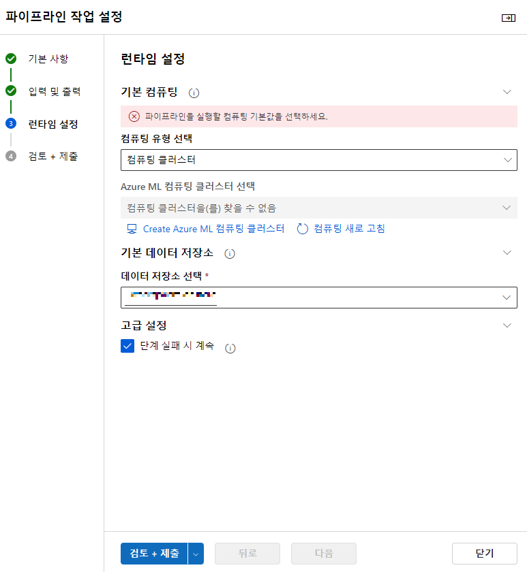Click the 기본 데이터 저장소 section title

tap(167, 253)
